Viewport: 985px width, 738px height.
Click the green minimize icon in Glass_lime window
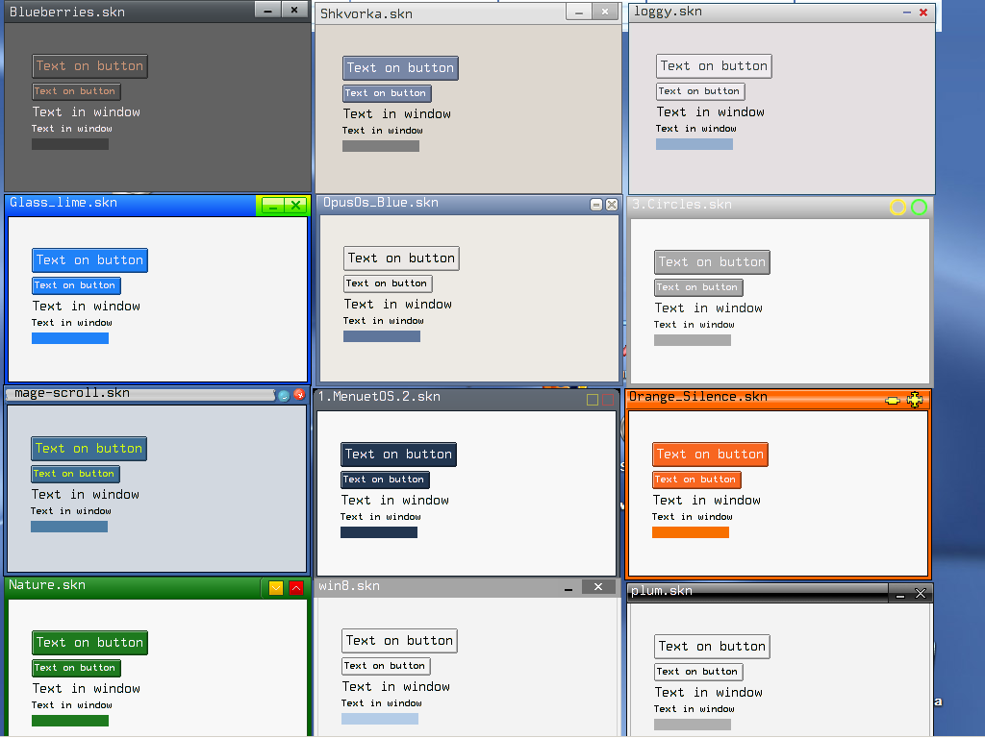pos(272,206)
